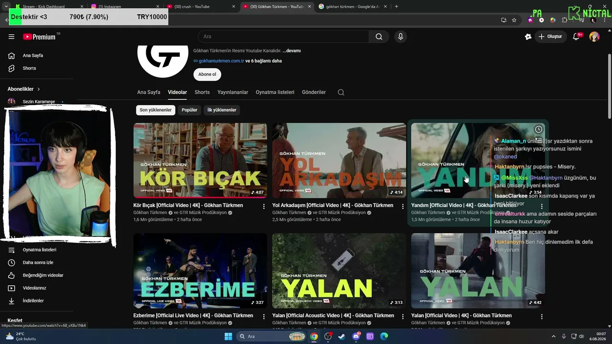The width and height of the screenshot is (612, 344).
Task: Select the Son yüklenenler filter chip
Action: tap(155, 110)
